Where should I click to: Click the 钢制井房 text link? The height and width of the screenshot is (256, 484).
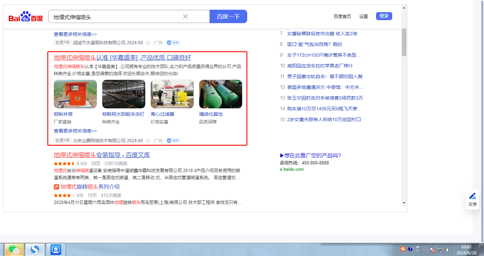click(63, 114)
